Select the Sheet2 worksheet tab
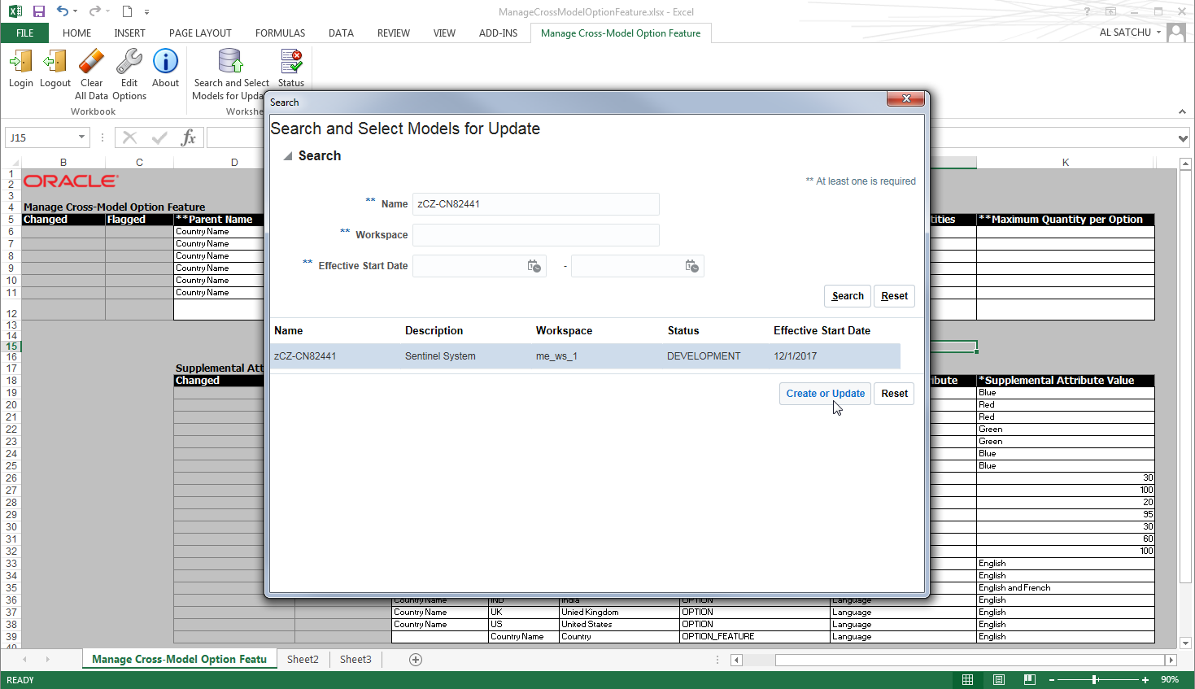This screenshot has height=689, width=1195. click(303, 660)
